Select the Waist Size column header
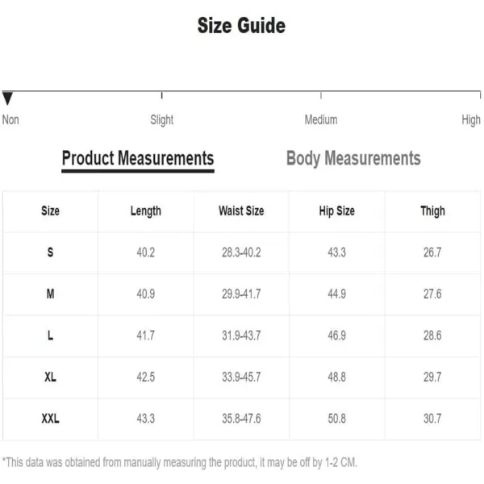484x484 pixels. [241, 211]
